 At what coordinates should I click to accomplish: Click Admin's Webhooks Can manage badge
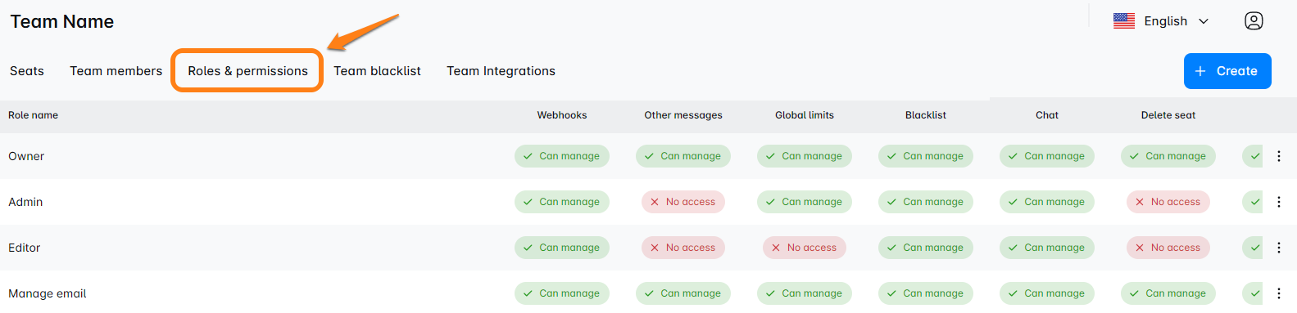(x=562, y=202)
